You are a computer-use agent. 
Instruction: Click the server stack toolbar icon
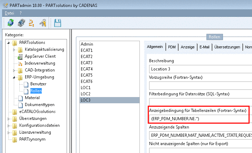tap(21, 23)
